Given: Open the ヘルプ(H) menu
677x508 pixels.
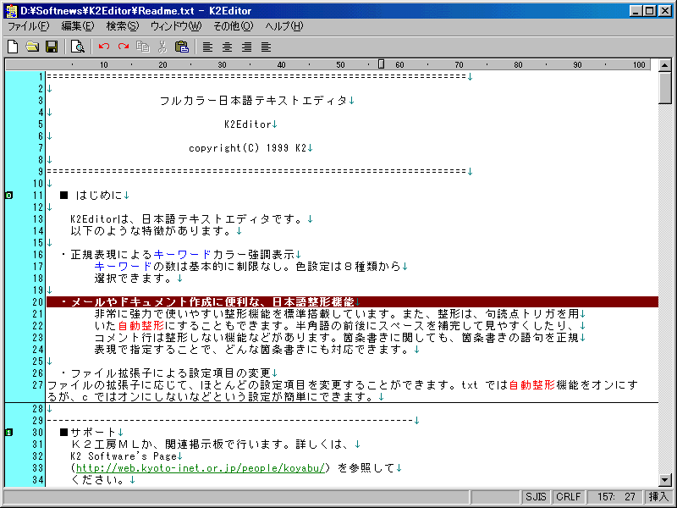Looking at the screenshot, I should [284, 26].
